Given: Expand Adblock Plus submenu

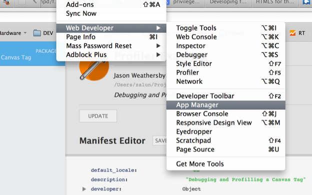Looking at the screenshot, I should pos(111,54).
